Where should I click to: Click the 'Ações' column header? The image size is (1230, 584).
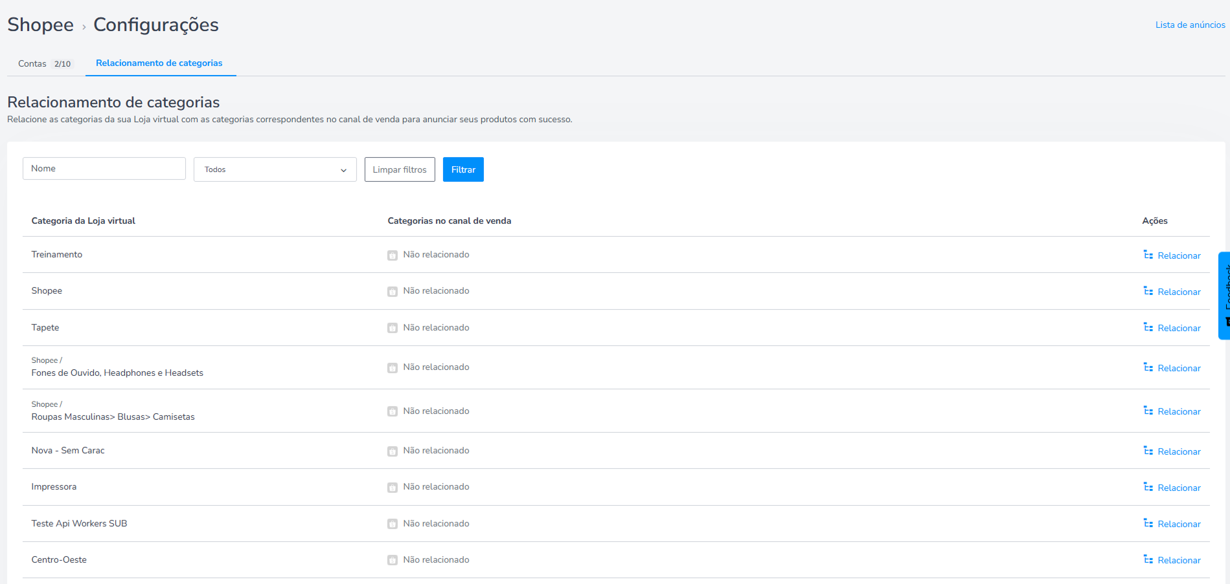1155,221
